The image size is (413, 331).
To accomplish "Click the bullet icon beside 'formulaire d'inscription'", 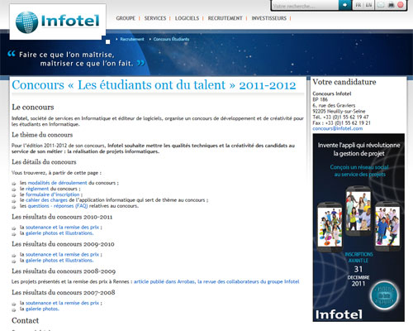I will tap(14, 195).
